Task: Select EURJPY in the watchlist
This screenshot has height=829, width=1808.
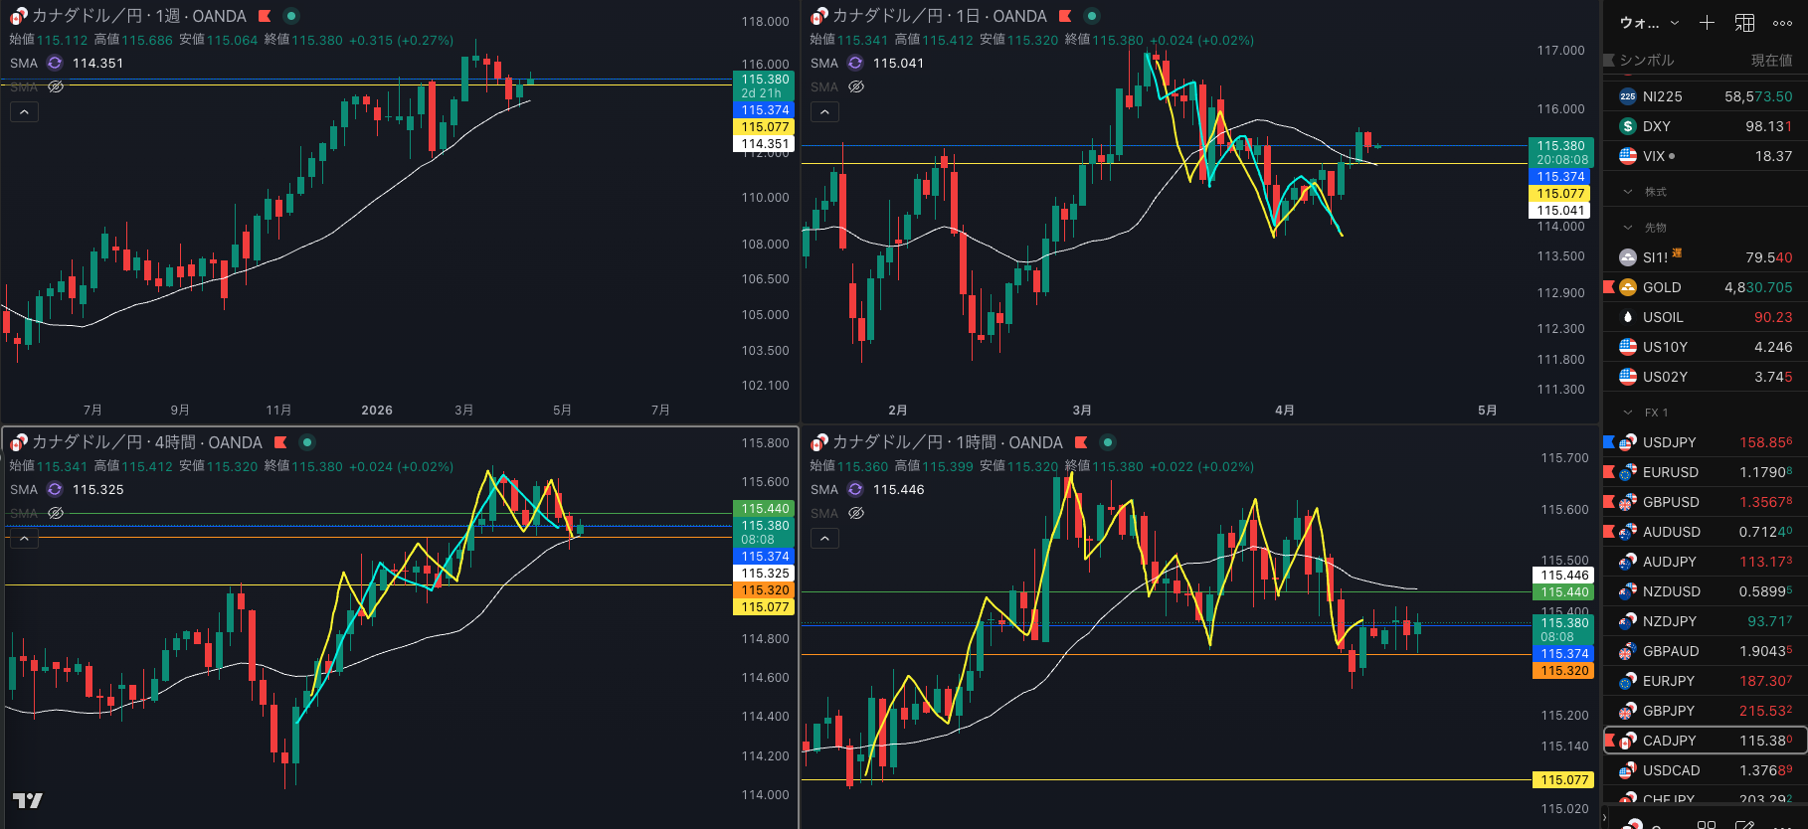Action: (1669, 681)
